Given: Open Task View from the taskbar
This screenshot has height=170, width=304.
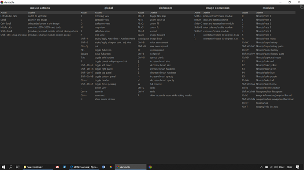Looking at the screenshot, I should [18, 167].
